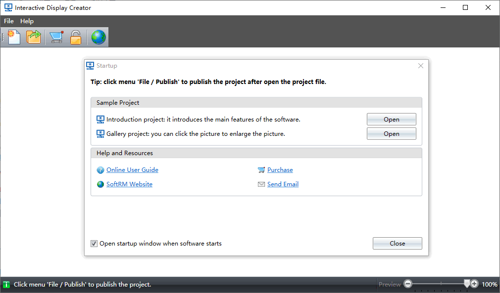Click the zoom out minus icon

408,284
